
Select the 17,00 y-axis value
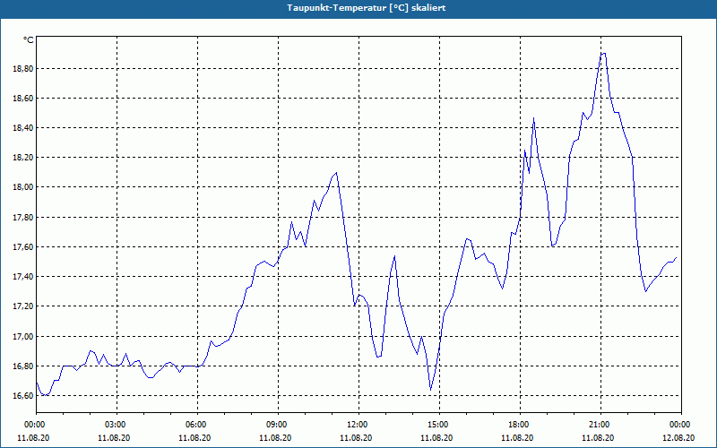[x=22, y=337]
